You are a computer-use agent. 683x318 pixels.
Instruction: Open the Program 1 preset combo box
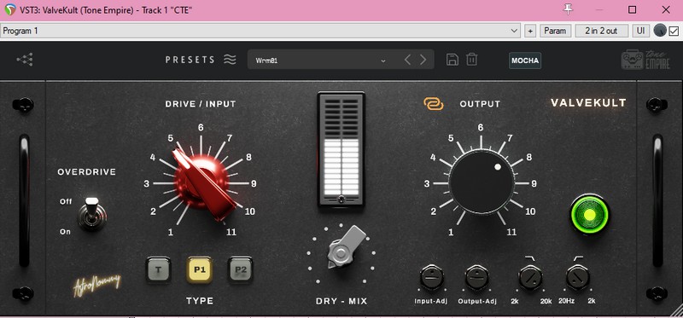(260, 31)
